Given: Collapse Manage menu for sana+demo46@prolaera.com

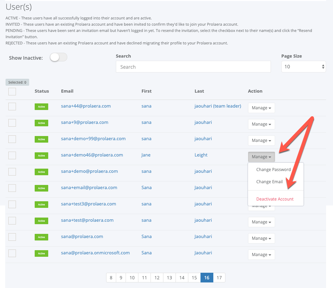Looking at the screenshot, I should [262, 157].
